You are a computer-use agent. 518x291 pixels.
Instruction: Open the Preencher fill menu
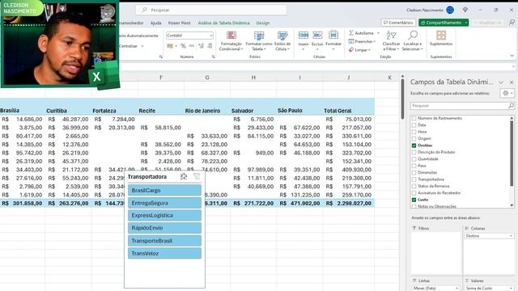click(362, 41)
